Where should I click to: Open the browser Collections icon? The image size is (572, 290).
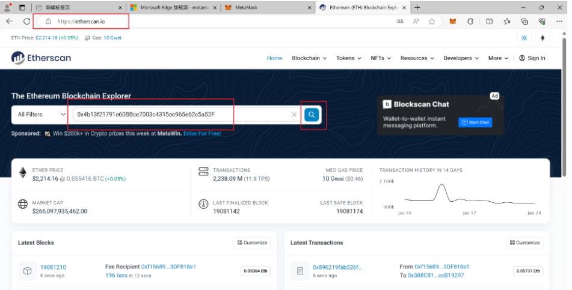point(524,22)
